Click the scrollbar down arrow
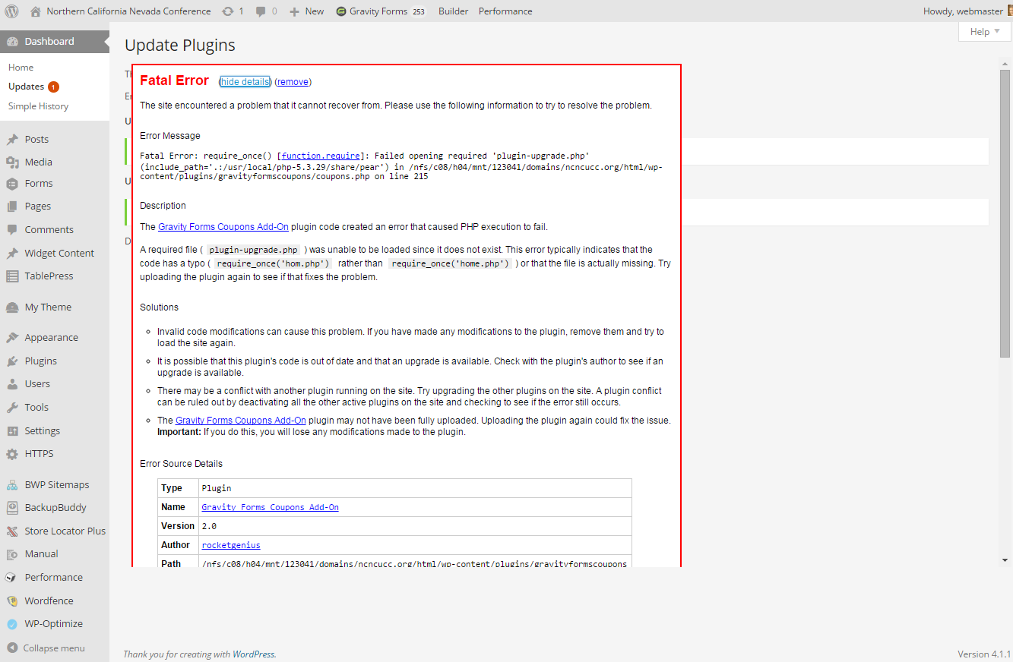Viewport: 1013px width, 662px height. point(1005,560)
